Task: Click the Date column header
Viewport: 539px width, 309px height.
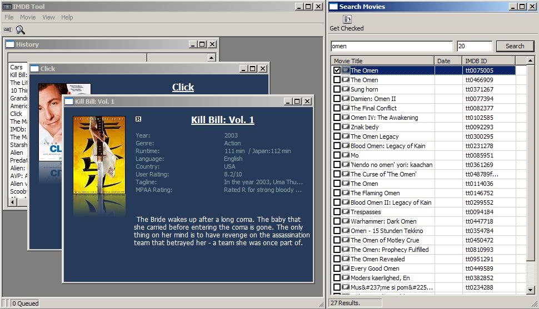Action: click(448, 61)
